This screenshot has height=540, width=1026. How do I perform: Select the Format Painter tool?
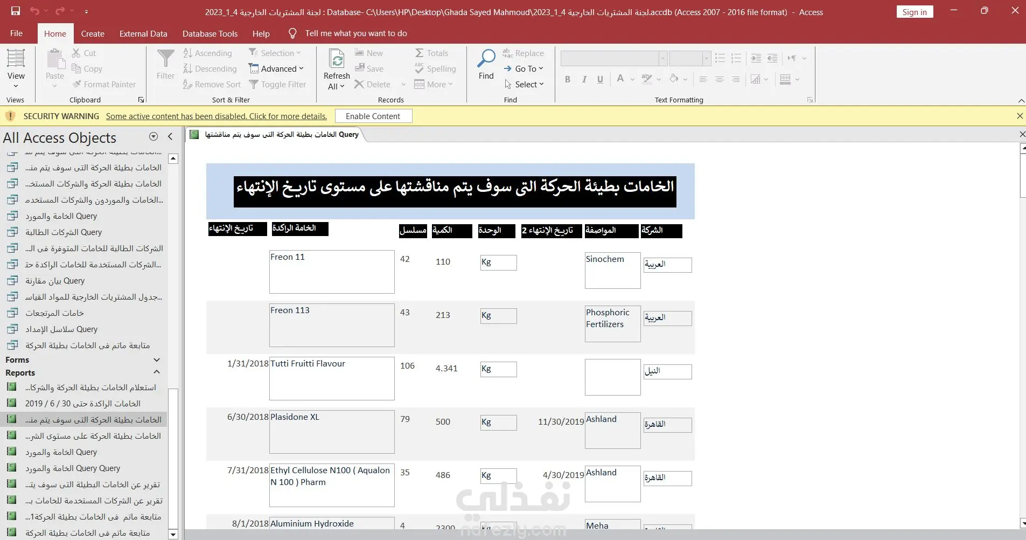[104, 84]
